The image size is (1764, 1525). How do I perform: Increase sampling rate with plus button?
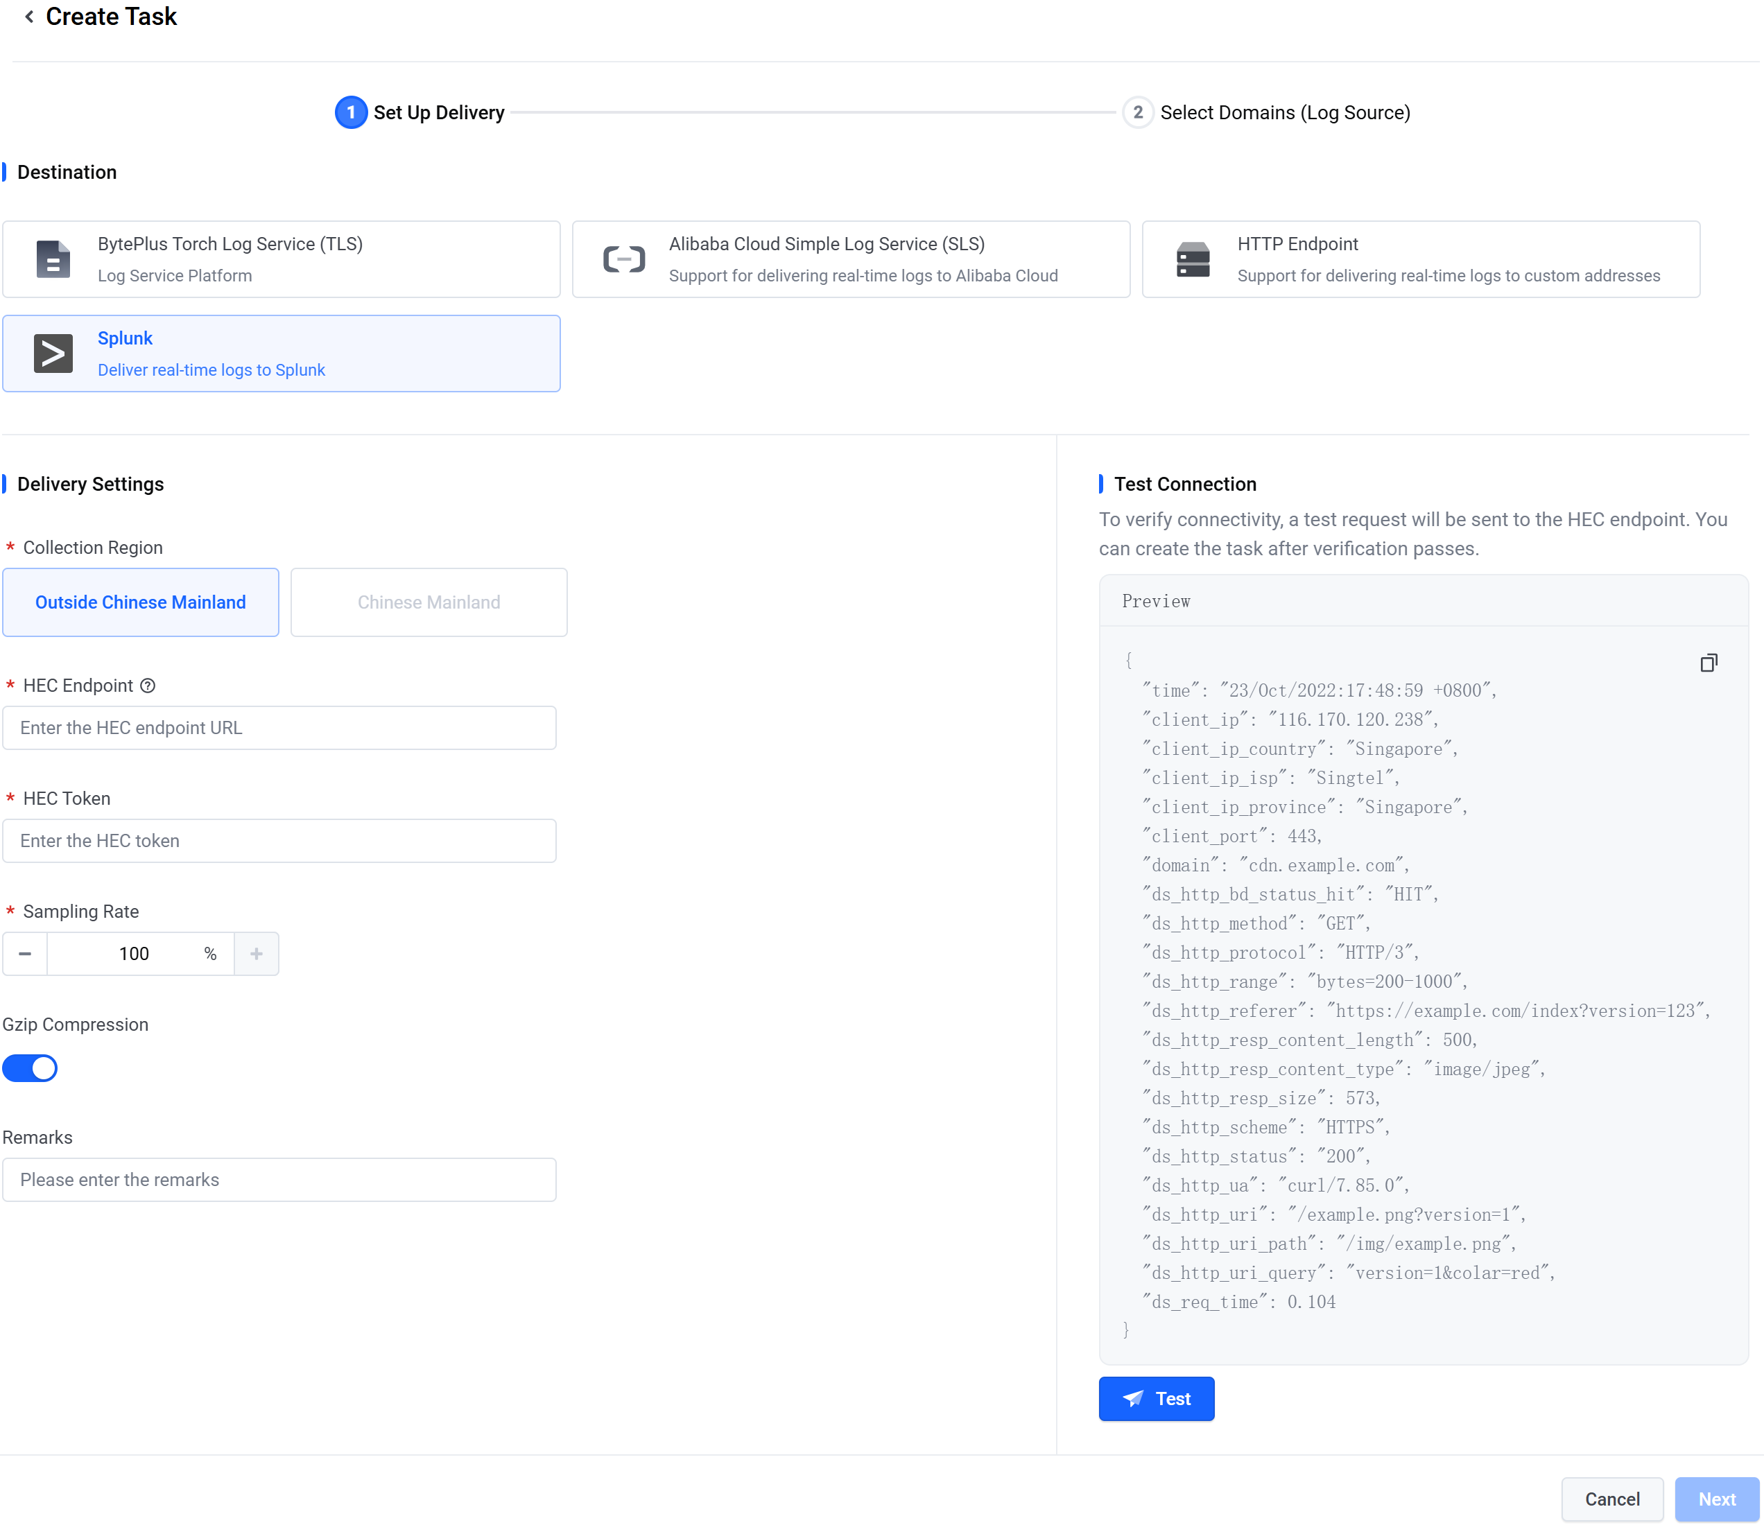coord(257,954)
